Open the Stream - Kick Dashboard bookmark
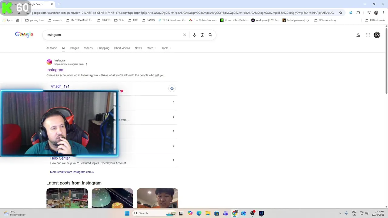Screen dimensions: 388x218 [234, 20]
